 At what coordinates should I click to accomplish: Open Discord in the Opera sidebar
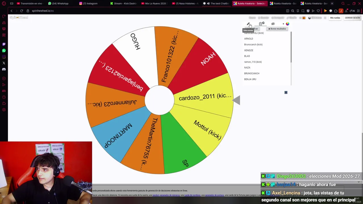(4, 69)
